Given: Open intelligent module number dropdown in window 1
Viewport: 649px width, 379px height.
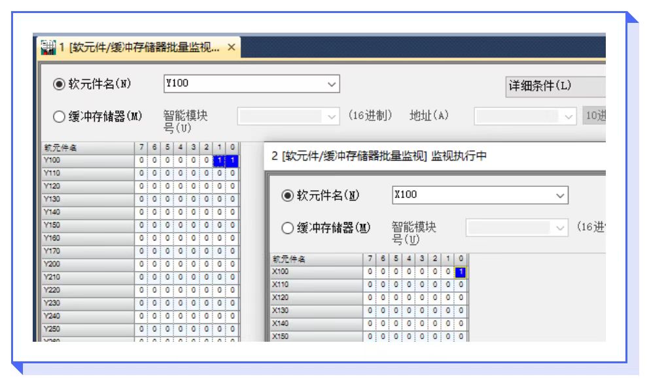Looking at the screenshot, I should [x=332, y=117].
